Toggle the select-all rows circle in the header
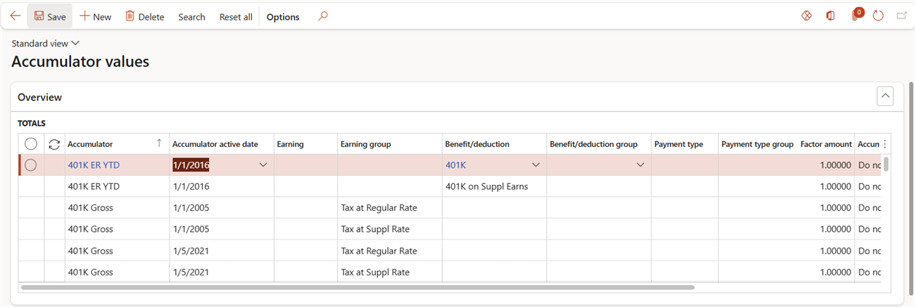This screenshot has height=307, width=915. click(x=31, y=144)
